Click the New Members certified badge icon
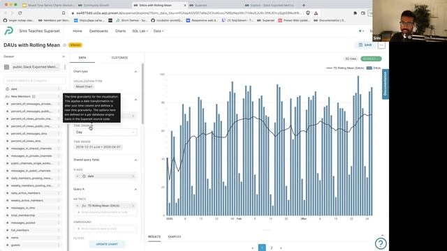 34,96
